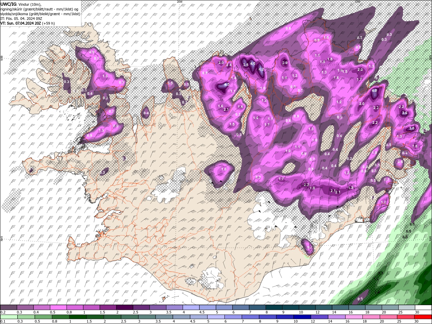Screen dimensions: 432x324
Task: Click the lower-row blue swatch labeled 8
Action: point(268,317)
